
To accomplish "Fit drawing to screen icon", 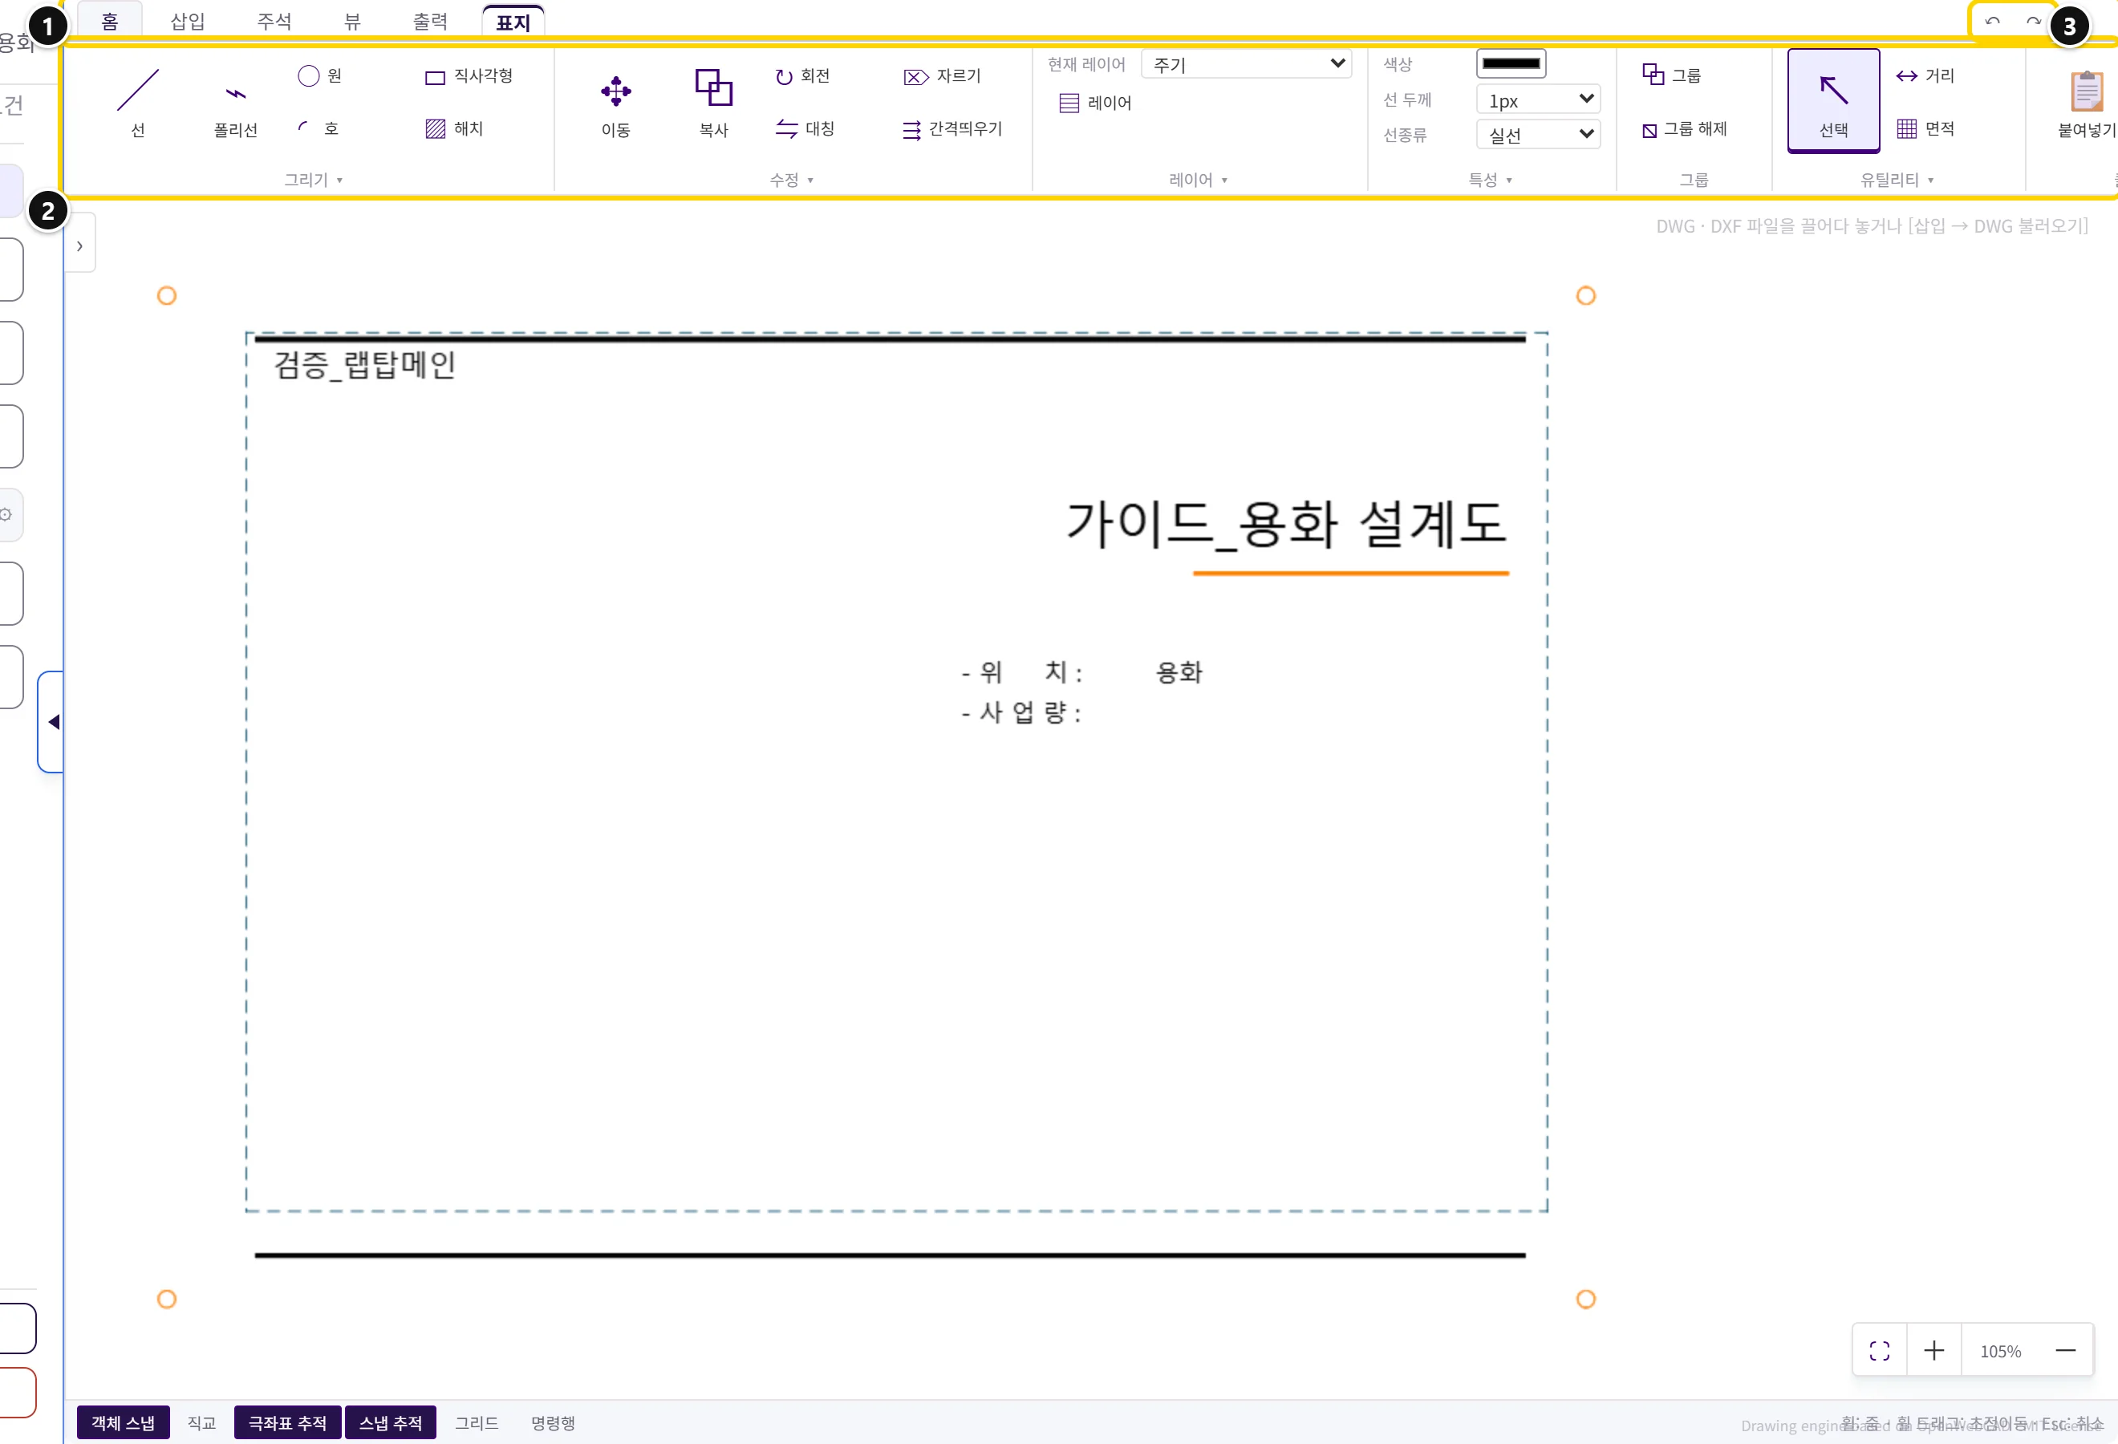I will pos(1879,1350).
